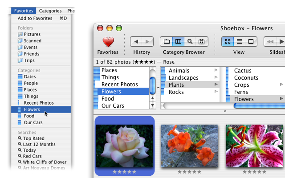Open the Top Rated saved search
Screen dimensions: 285x178
(x=33, y=138)
